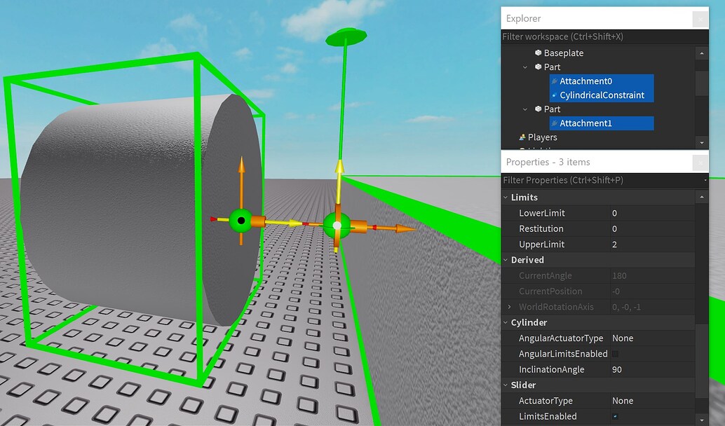
Task: Click the CurrentAngle value 180
Action: 619,276
